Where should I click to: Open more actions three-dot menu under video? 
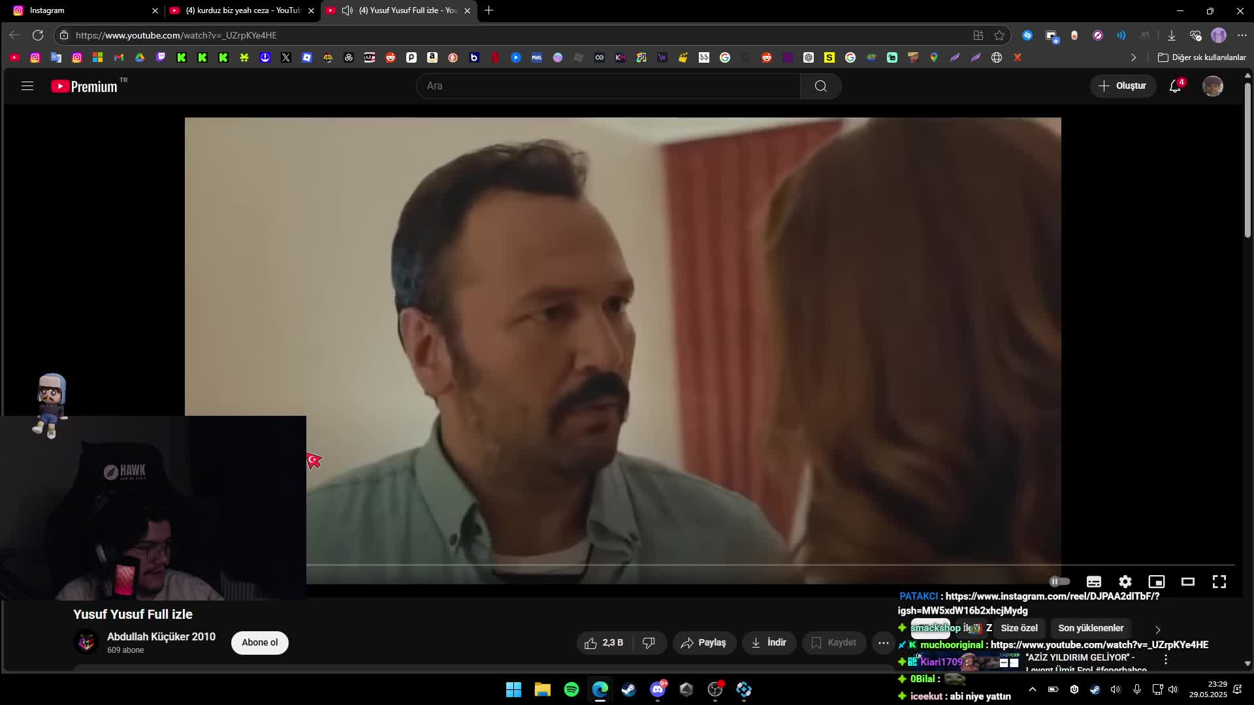[x=883, y=643]
